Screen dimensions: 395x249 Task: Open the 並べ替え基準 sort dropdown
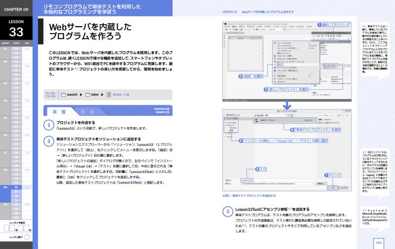[276, 115]
